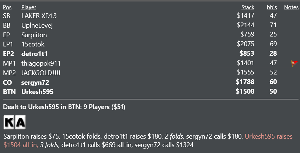The width and height of the screenshot is (300, 153).
Task: Click the Ace hole card
Action: [x=20, y=122]
